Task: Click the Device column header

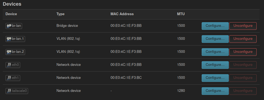Action: pos(11,14)
